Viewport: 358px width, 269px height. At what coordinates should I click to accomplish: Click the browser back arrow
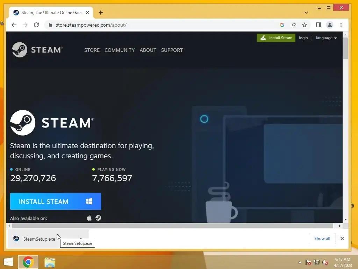(x=14, y=25)
